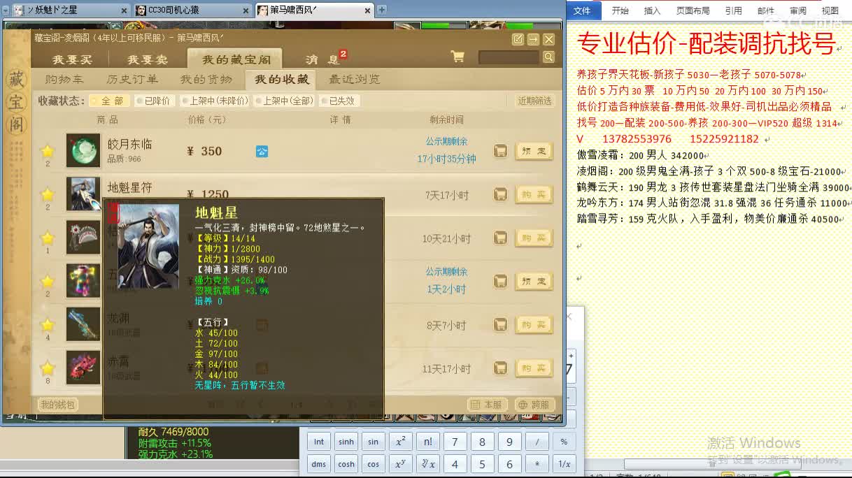852x478 pixels.
Task: Toggle the star icon on the 赤霄 row
Action: click(48, 368)
